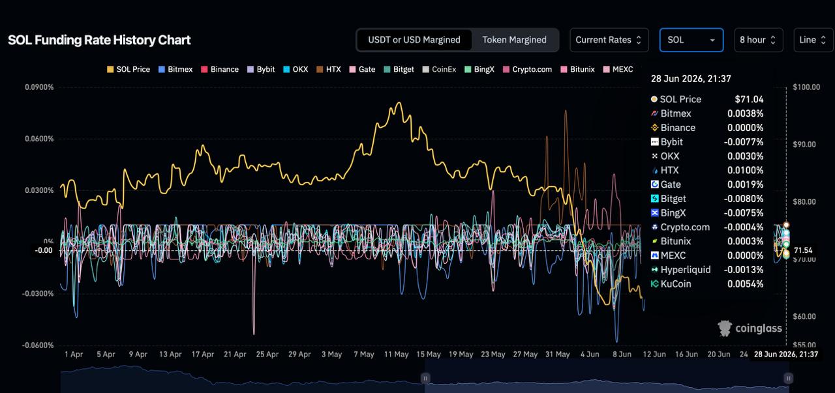Click the Hyperliquid -0.0013% rate value
The width and height of the screenshot is (835, 393).
pyautogui.click(x=744, y=269)
